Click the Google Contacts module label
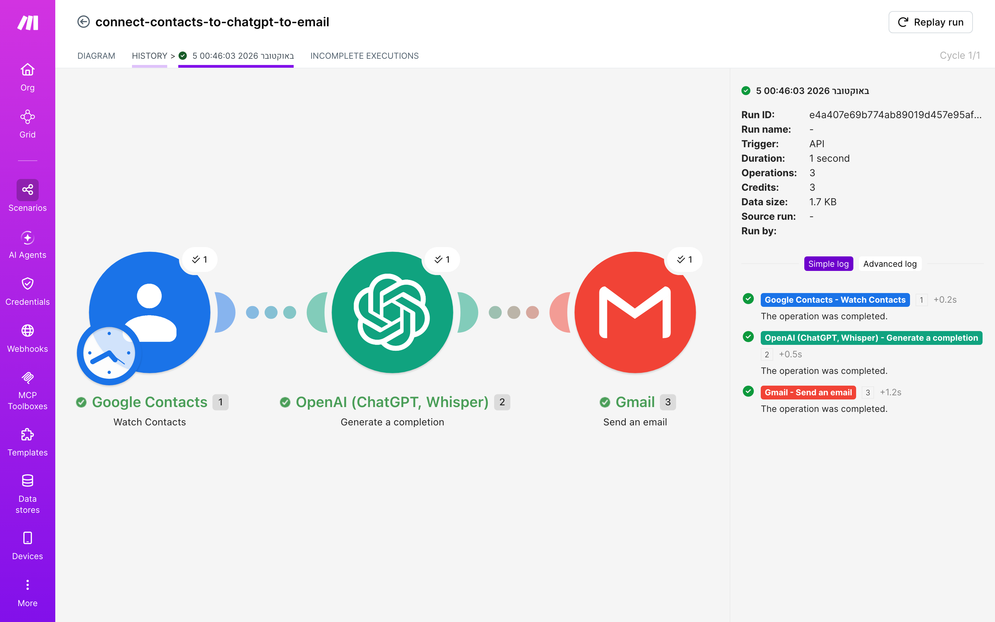Viewport: 995px width, 622px height. click(150, 402)
